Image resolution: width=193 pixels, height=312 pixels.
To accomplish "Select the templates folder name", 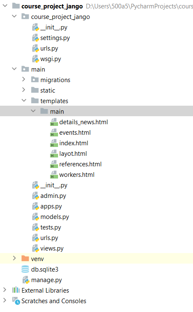I will [54, 101].
